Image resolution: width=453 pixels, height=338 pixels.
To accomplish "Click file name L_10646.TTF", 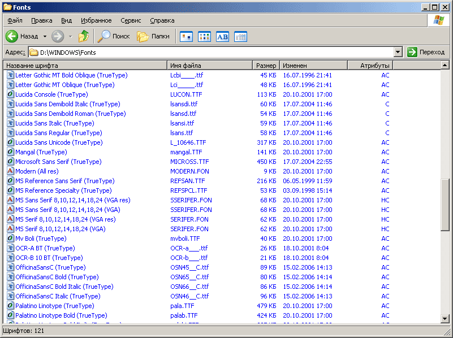I will pyautogui.click(x=188, y=142).
